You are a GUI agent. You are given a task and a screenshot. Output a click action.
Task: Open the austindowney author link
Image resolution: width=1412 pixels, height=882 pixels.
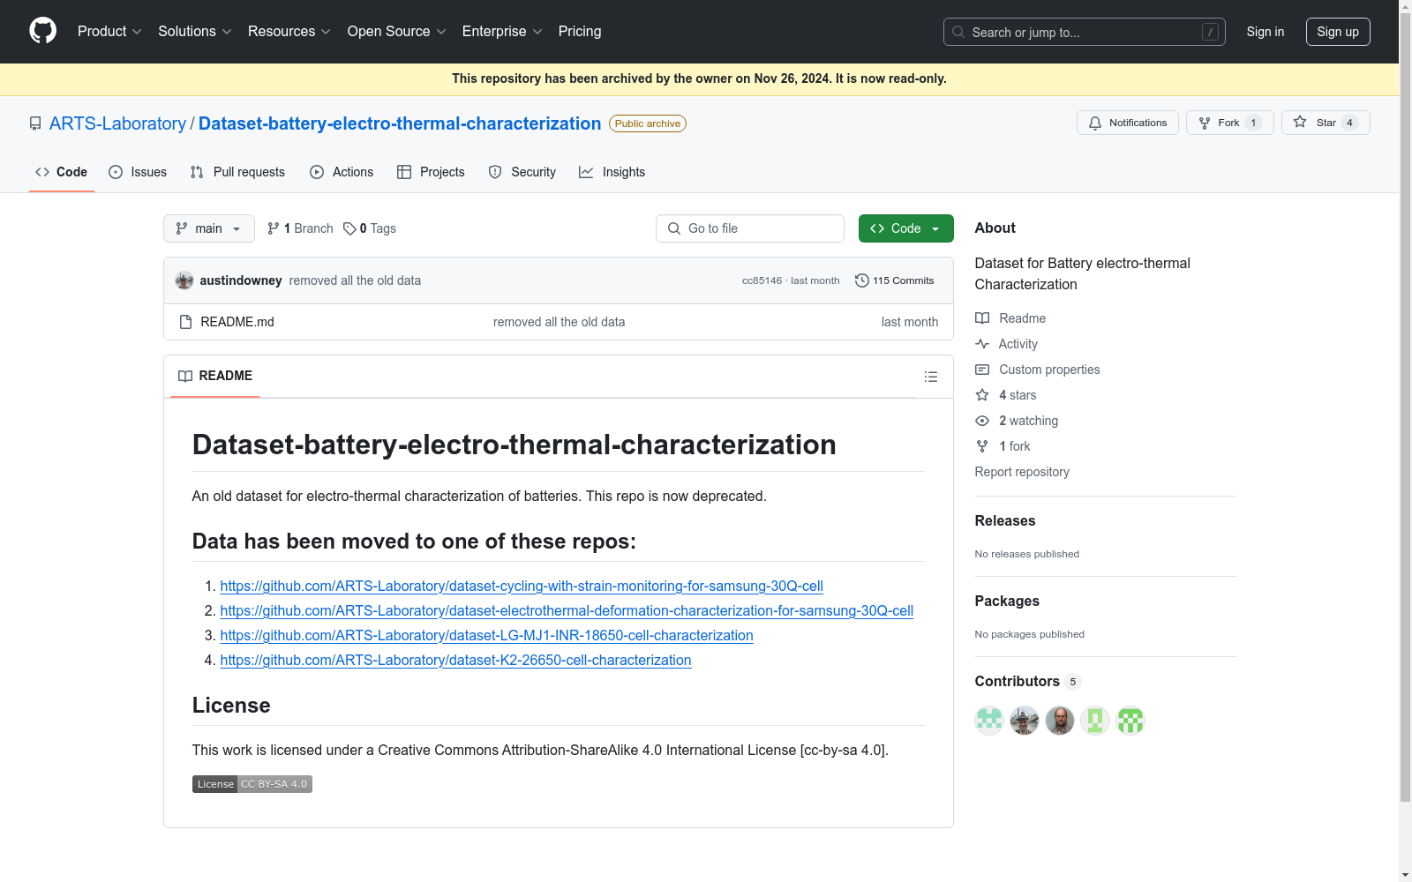[x=241, y=280]
